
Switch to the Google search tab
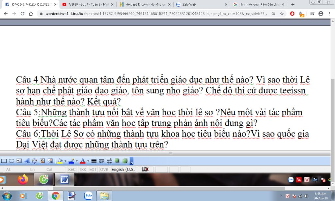(x=258, y=4)
